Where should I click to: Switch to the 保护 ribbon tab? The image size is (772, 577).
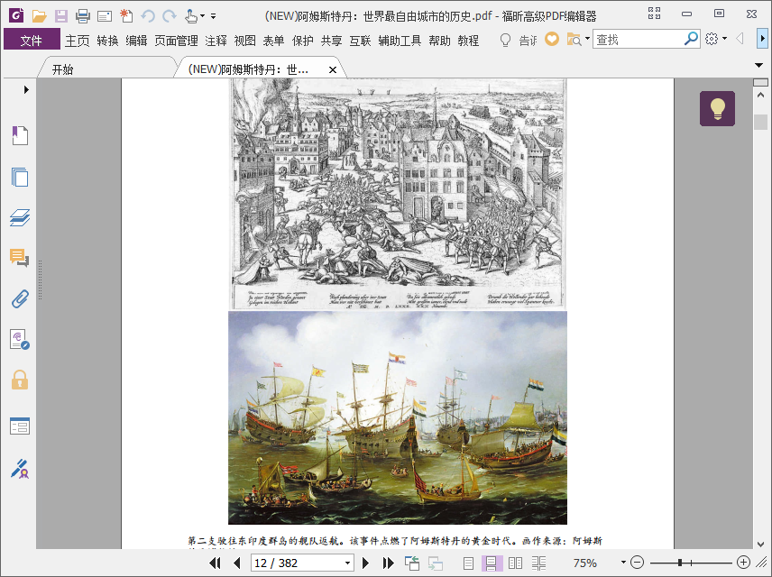pos(303,41)
